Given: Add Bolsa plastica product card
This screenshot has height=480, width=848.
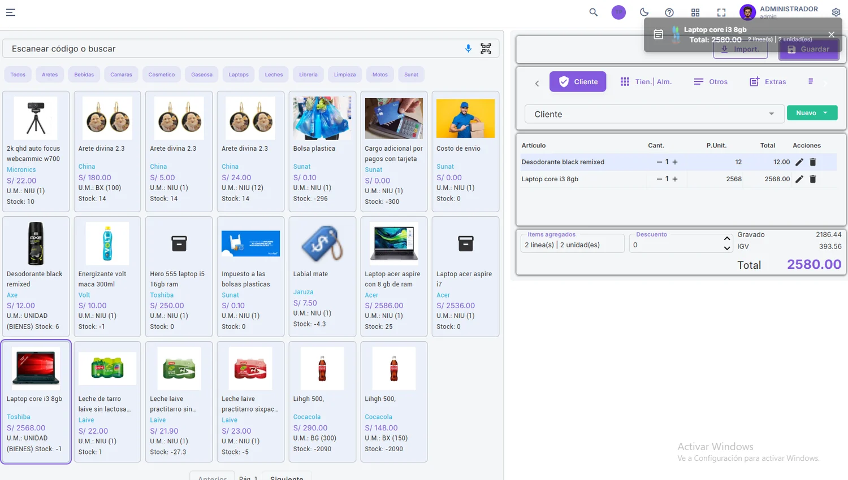Looking at the screenshot, I should [322, 151].
